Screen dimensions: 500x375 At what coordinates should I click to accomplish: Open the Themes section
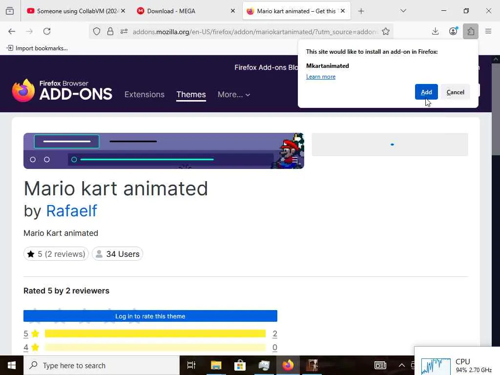pyautogui.click(x=191, y=94)
